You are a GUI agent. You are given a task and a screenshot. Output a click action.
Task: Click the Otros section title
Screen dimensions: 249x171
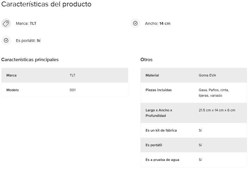pyautogui.click(x=146, y=60)
